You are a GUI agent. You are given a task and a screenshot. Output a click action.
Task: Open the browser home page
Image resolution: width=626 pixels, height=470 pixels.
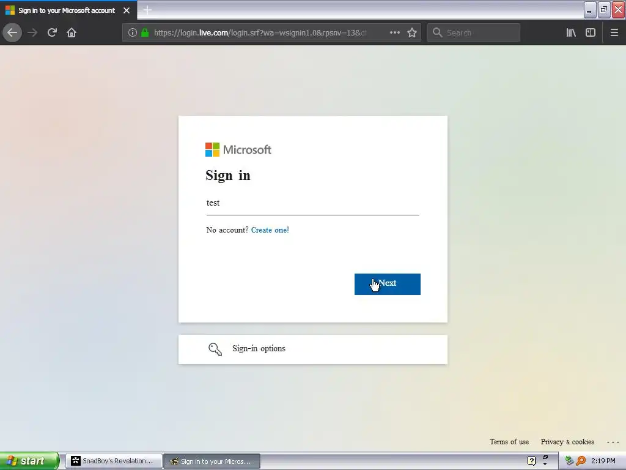pos(72,32)
